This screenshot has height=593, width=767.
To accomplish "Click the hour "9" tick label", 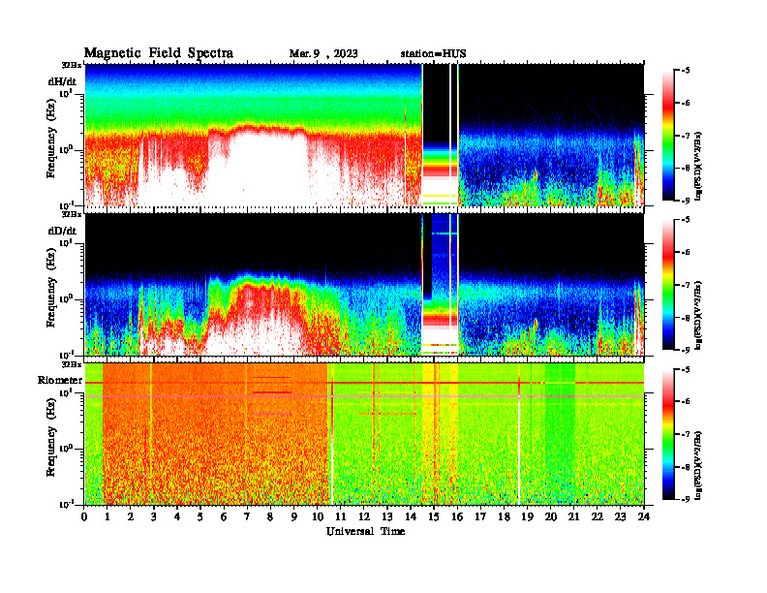I will point(294,516).
